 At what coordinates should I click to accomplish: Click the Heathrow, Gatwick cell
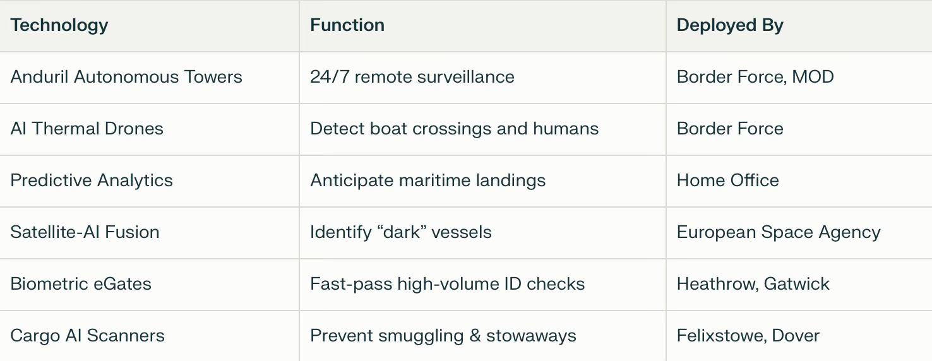coord(799,285)
